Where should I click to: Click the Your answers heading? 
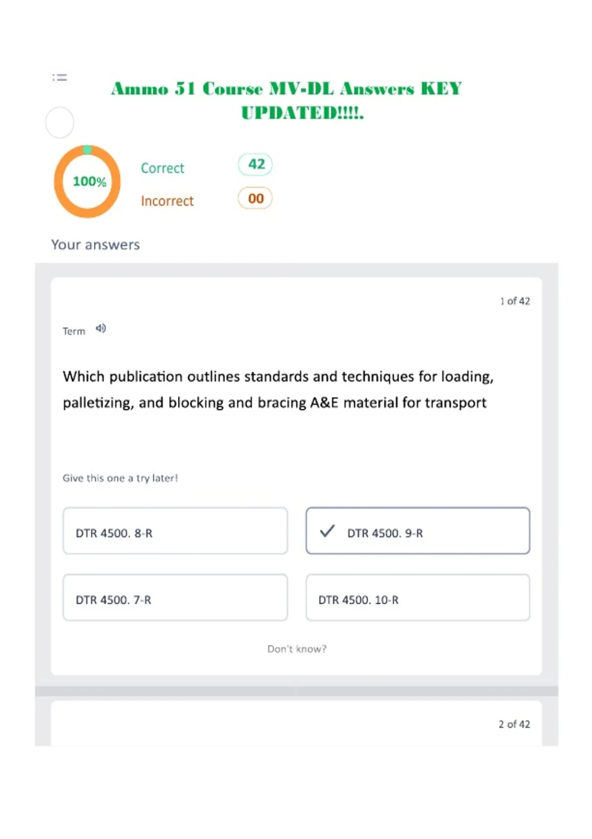[x=96, y=245]
